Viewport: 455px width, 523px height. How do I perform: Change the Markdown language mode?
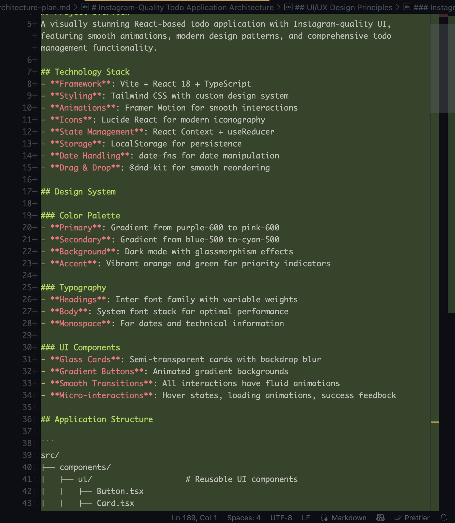click(x=349, y=518)
